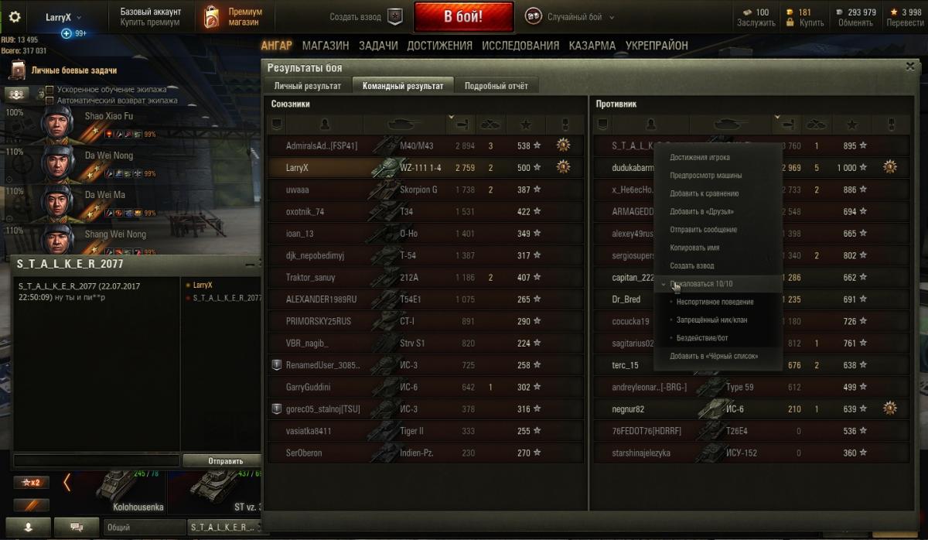Image resolution: width=928 pixels, height=540 pixels.
Task: Open the contacts icon in bottom bar
Action: pos(28,526)
